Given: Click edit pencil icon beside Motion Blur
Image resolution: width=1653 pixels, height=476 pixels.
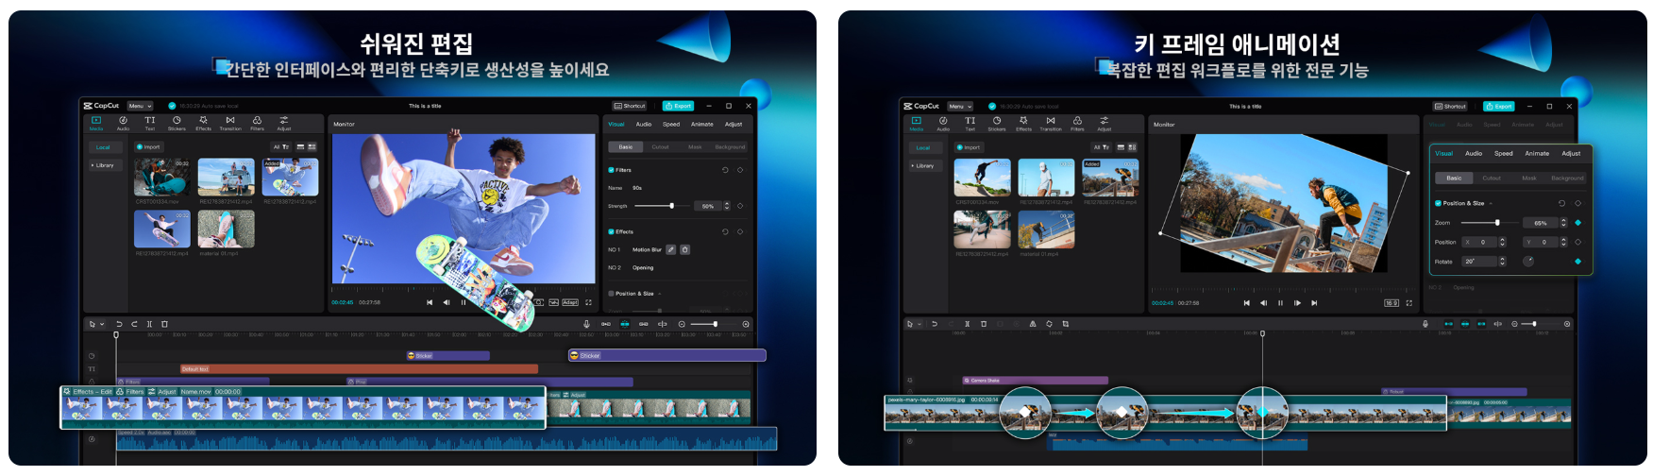Looking at the screenshot, I should pos(670,250).
